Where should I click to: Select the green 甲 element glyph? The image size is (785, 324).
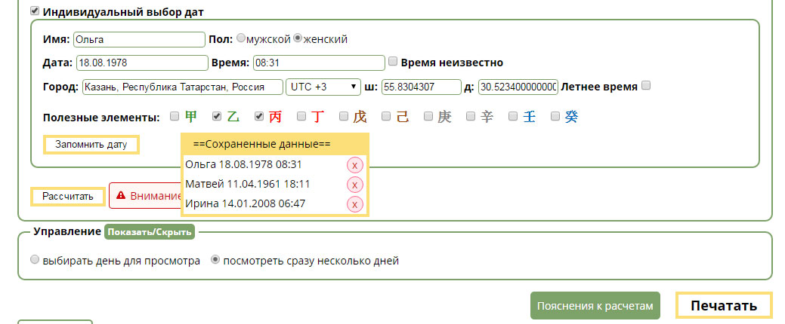pyautogui.click(x=190, y=117)
